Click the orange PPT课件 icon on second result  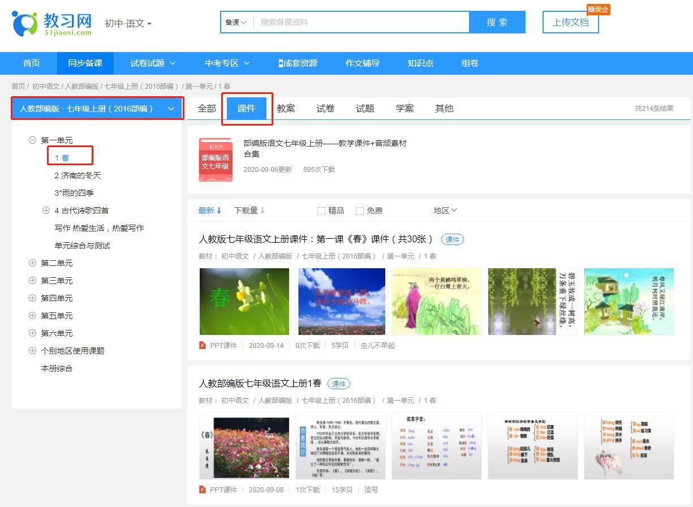203,490
